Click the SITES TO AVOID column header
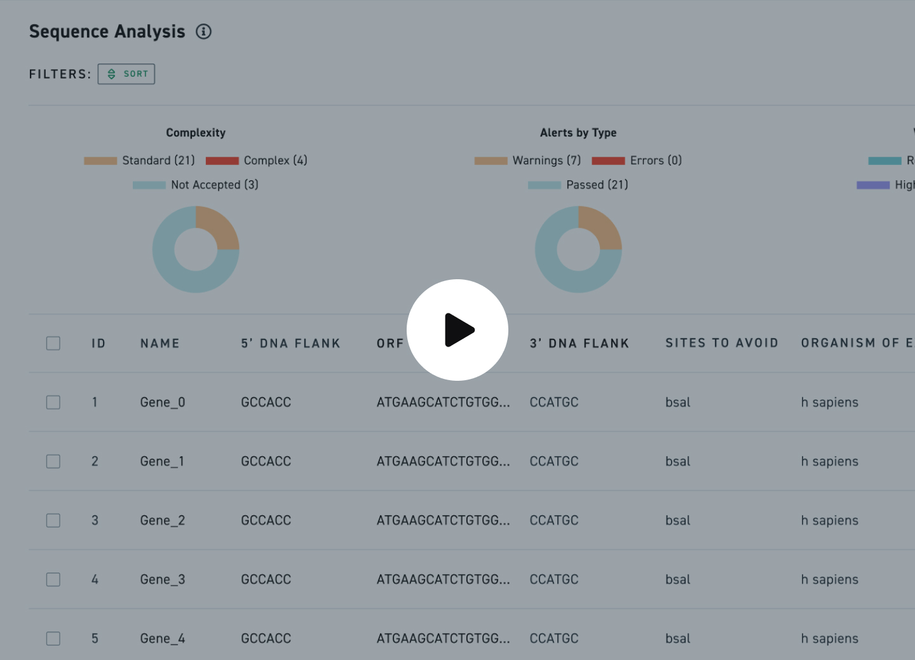This screenshot has height=660, width=915. [722, 343]
